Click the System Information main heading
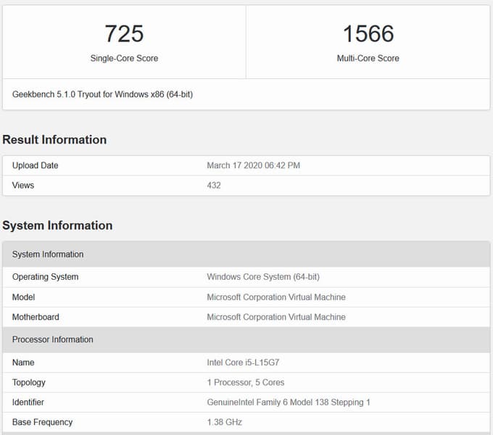 coord(57,225)
